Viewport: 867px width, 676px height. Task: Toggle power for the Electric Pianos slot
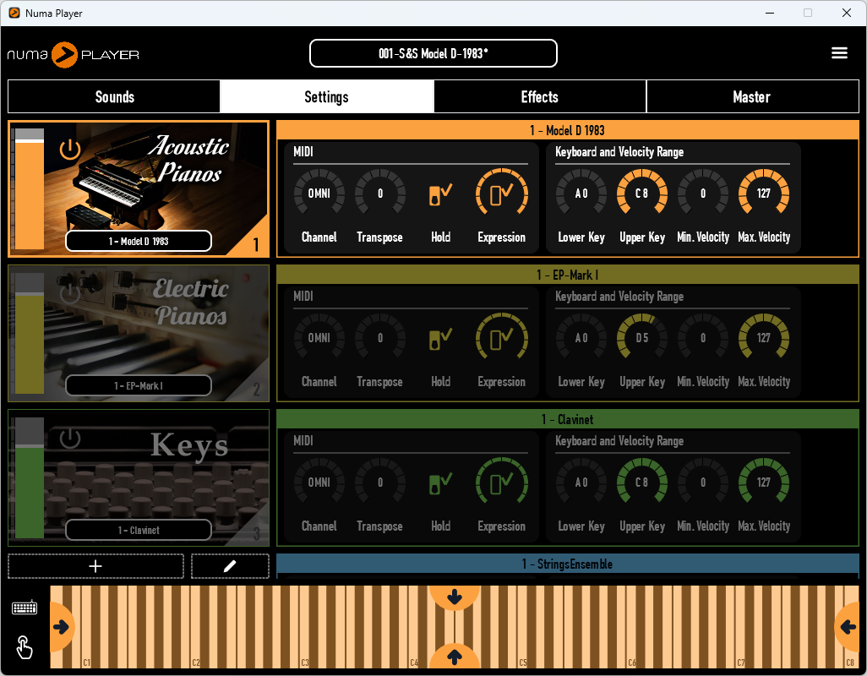click(x=70, y=293)
